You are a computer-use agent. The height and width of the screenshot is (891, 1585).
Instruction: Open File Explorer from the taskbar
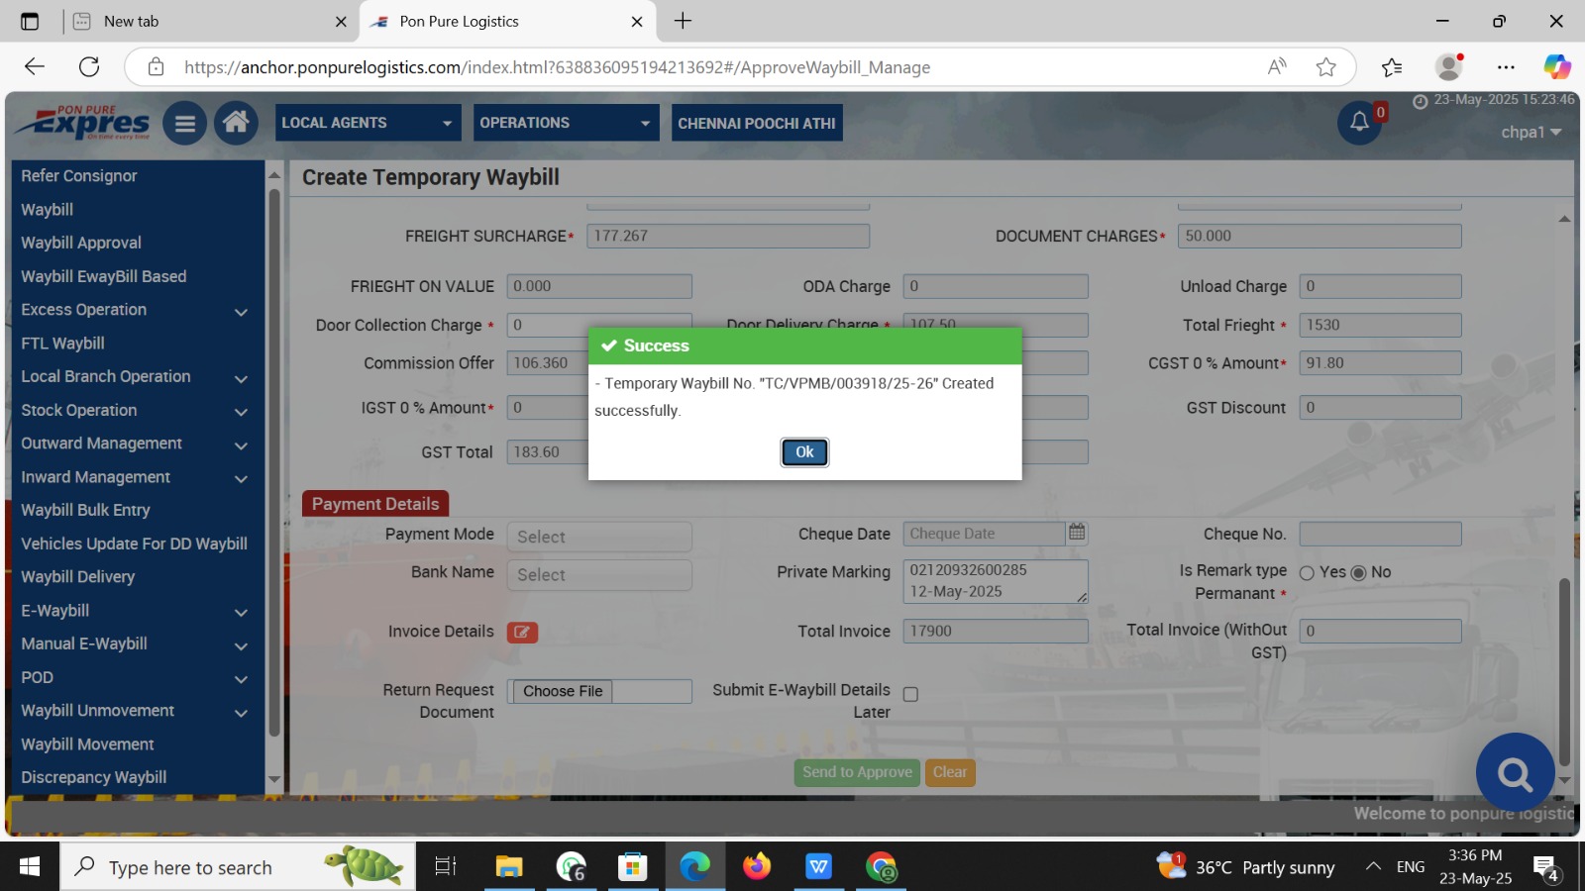[508, 867]
